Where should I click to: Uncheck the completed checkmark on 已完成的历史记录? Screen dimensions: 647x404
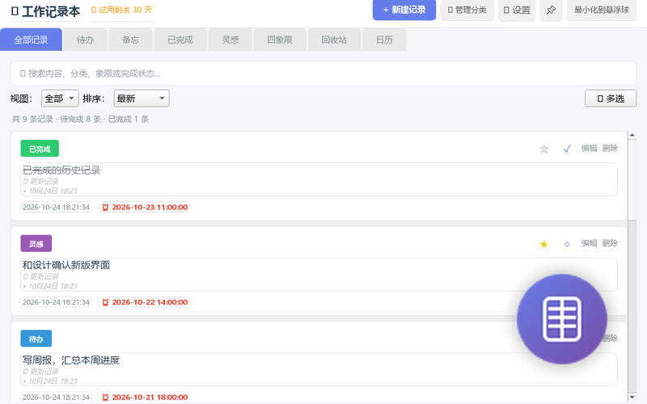click(x=567, y=149)
